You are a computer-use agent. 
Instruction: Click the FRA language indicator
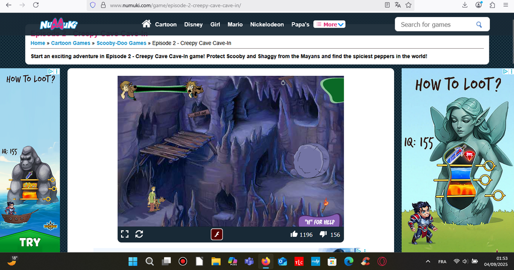(442, 261)
